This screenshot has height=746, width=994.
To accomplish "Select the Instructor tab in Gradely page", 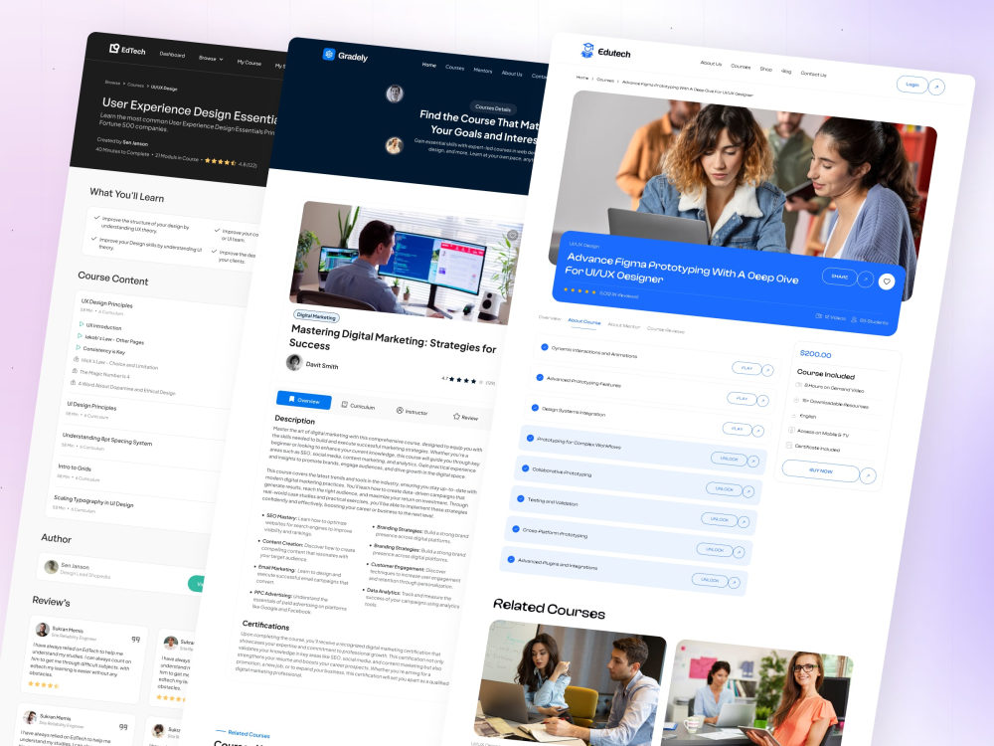I will [413, 411].
